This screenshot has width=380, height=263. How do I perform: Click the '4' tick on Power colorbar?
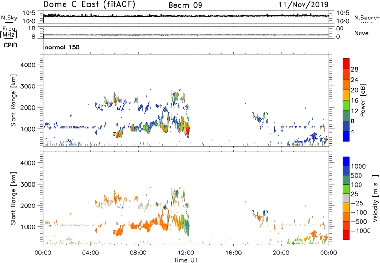(352, 131)
